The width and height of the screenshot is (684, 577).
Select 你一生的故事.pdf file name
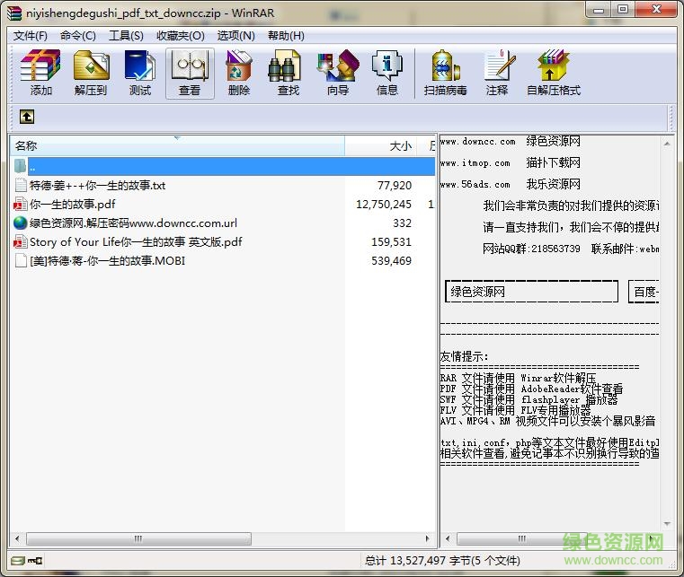pyautogui.click(x=73, y=205)
